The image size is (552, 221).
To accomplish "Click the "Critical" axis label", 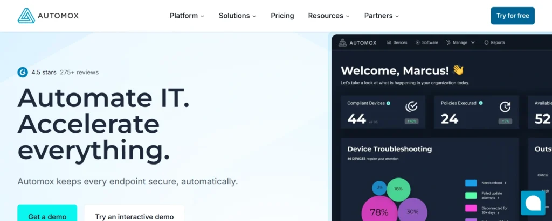I will point(543,175).
